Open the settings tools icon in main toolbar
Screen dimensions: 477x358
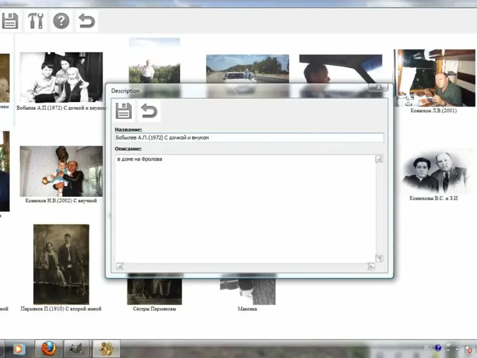[x=36, y=21]
